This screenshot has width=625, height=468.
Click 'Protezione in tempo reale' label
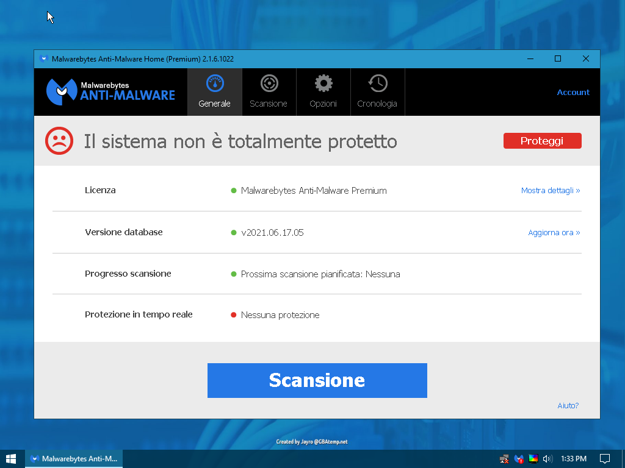pyautogui.click(x=139, y=314)
